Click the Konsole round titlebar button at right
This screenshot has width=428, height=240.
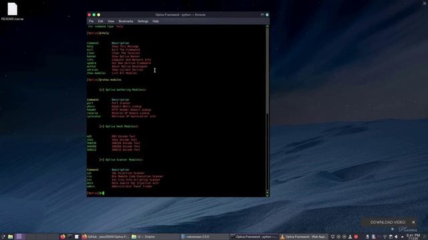pos(267,15)
